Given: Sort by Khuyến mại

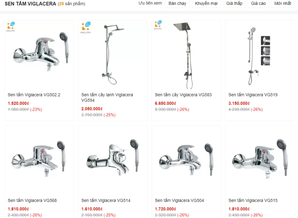Looking at the screenshot, I should [x=206, y=3].
